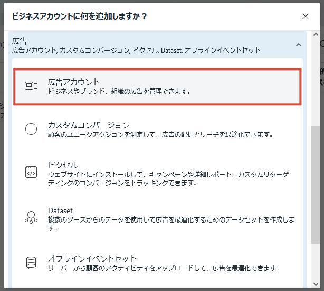Click the 広告アカウント icon

coord(31,86)
